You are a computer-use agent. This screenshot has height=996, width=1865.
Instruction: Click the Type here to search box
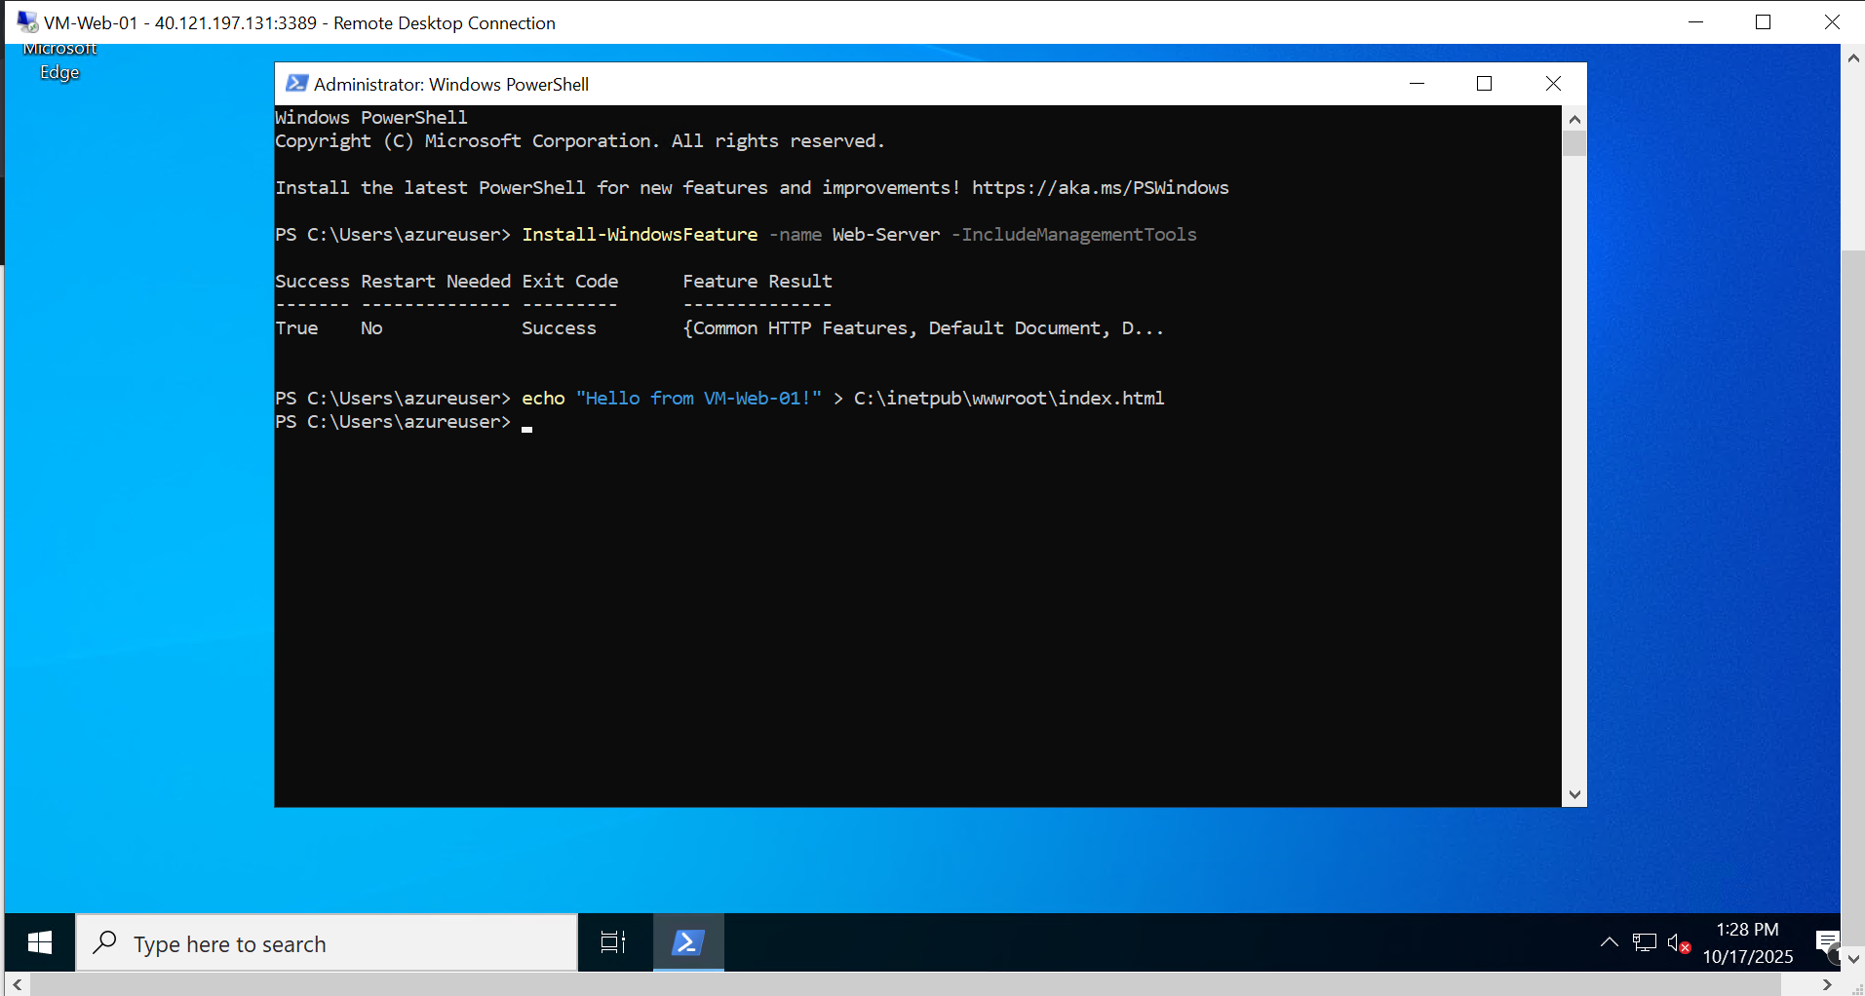[327, 943]
